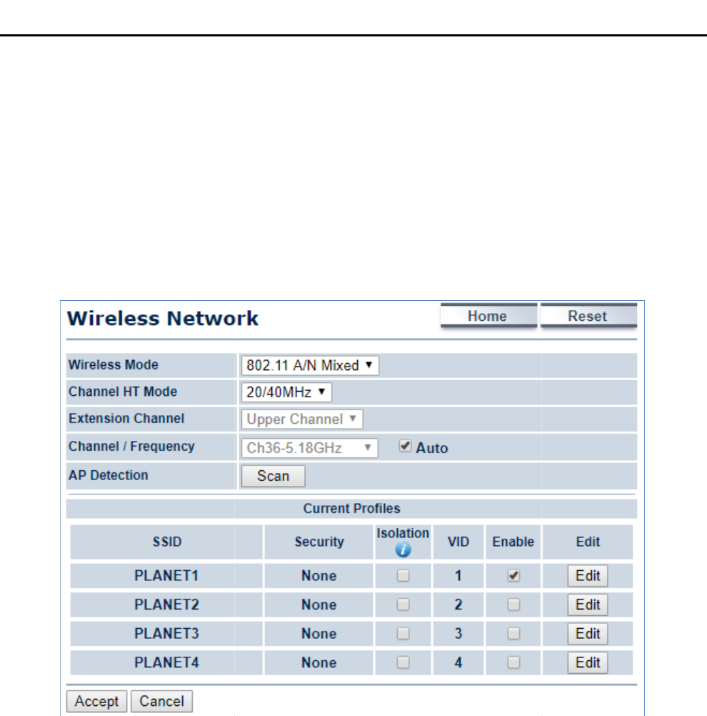
Task: Open the Channel / Frequency dropdown
Action: point(309,448)
